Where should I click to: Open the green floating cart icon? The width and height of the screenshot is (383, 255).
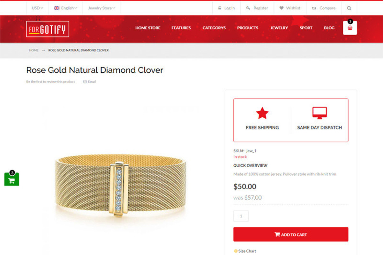coord(11,179)
